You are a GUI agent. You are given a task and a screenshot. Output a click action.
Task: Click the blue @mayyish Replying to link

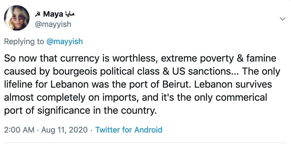coord(64,41)
